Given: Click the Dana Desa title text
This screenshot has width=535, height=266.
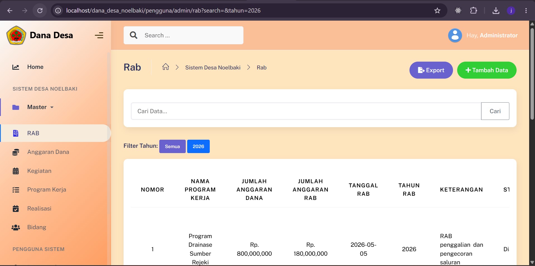Looking at the screenshot, I should pyautogui.click(x=51, y=35).
